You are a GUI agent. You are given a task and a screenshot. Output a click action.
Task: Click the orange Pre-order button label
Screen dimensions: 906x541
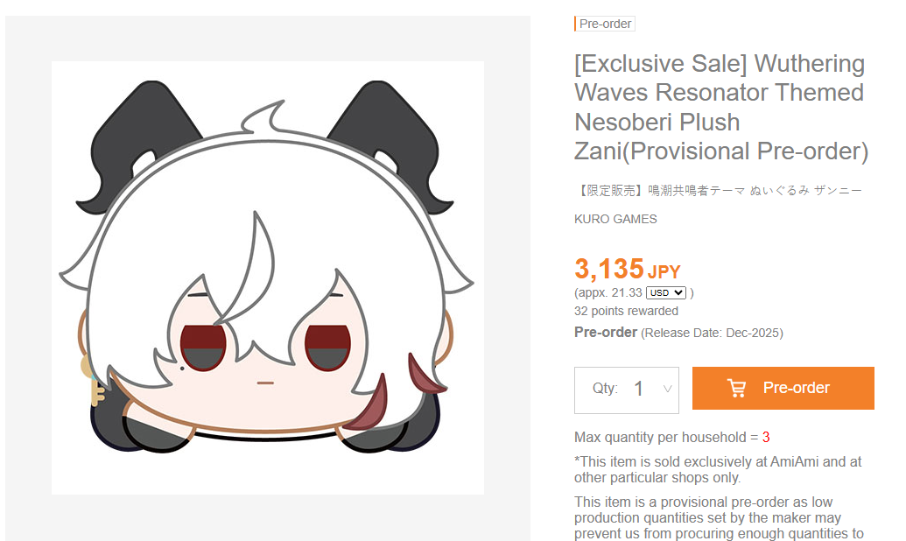point(797,388)
